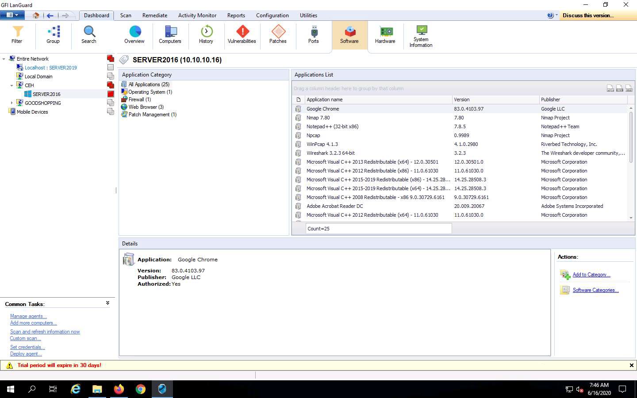
Task: Select the Software view
Action: coord(349,35)
